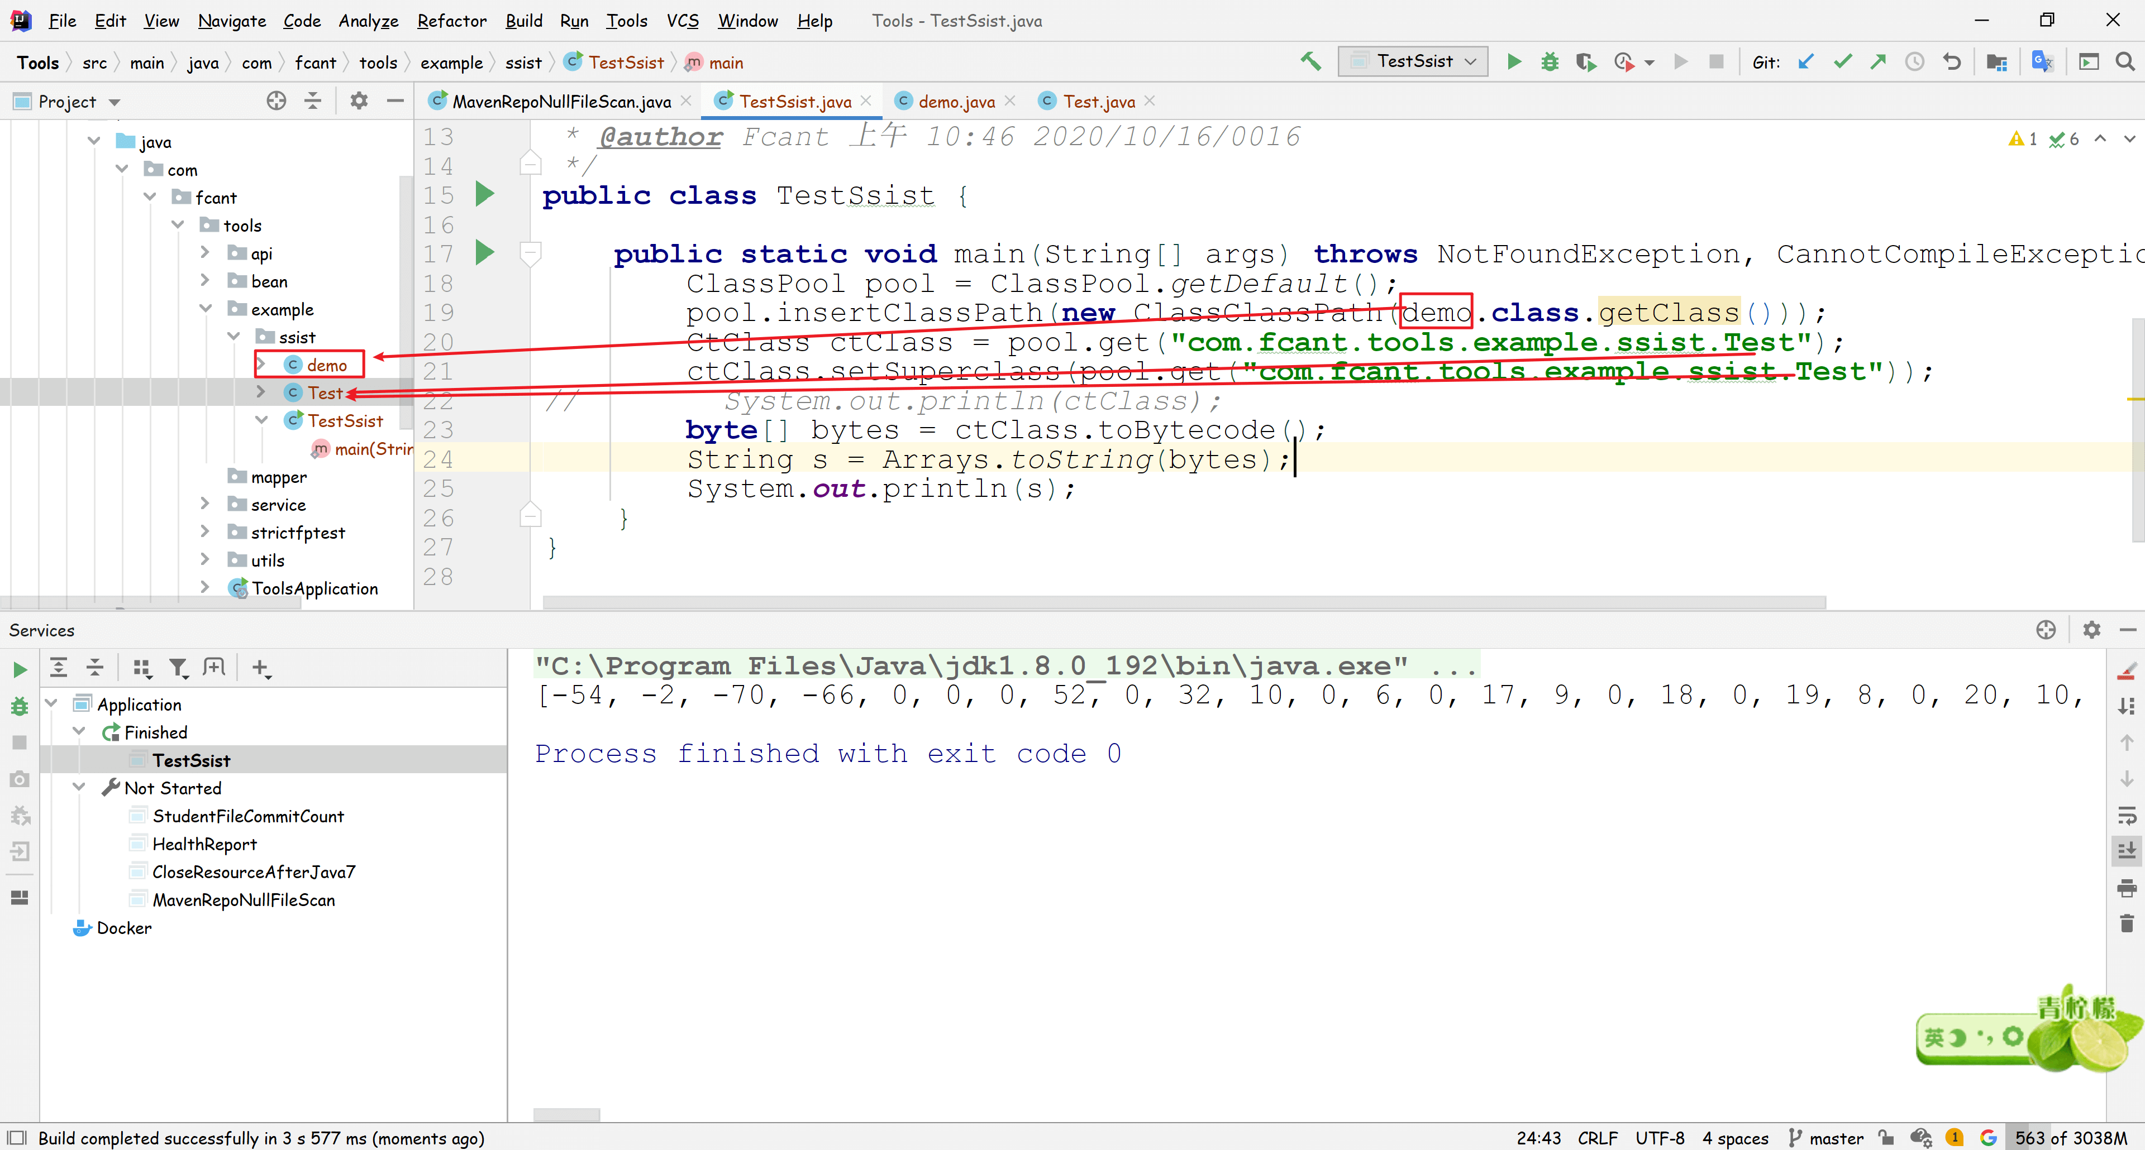The width and height of the screenshot is (2145, 1150).
Task: Expand the service folder in tree
Action: 205,504
